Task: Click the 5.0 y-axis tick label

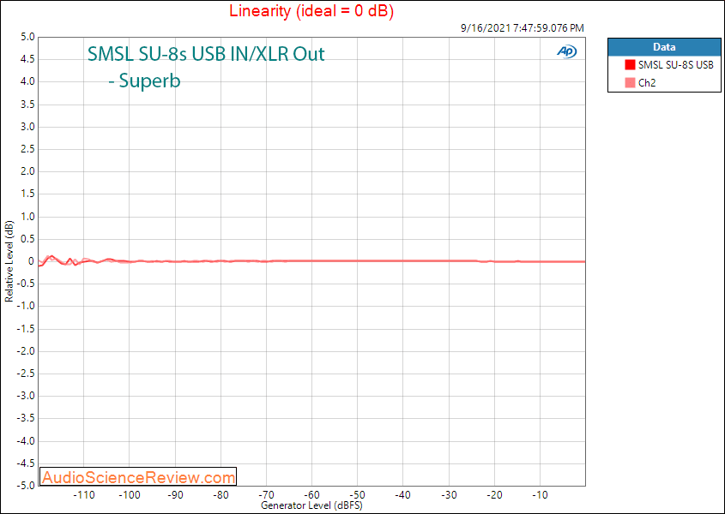Action: (27, 37)
